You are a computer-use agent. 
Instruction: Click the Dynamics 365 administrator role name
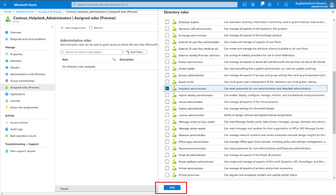(x=195, y=29)
